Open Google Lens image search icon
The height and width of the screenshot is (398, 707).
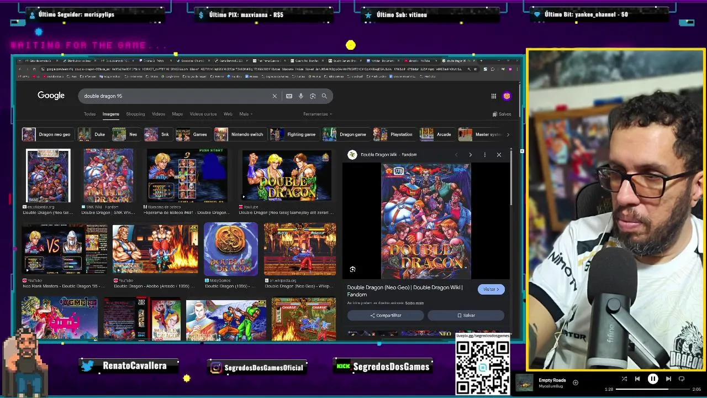(x=313, y=96)
